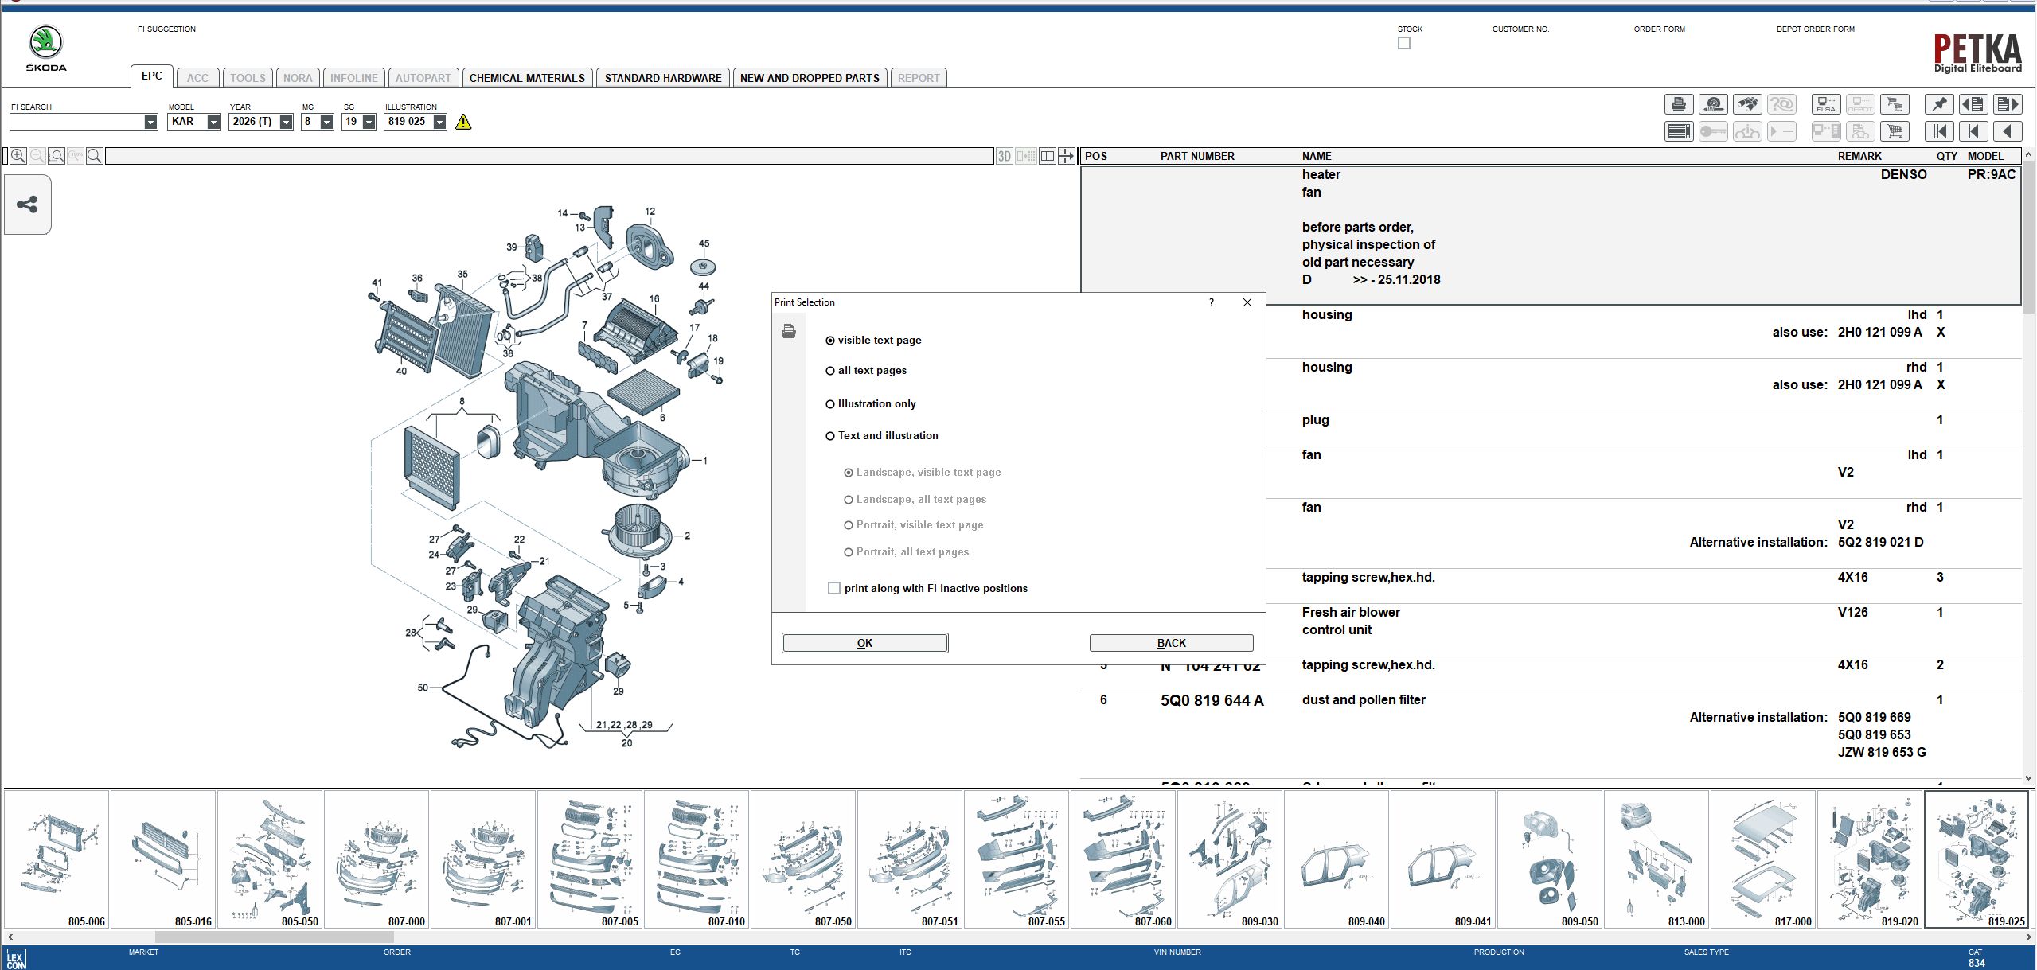Open the share panel on the left
The image size is (2037, 970).
tap(26, 205)
